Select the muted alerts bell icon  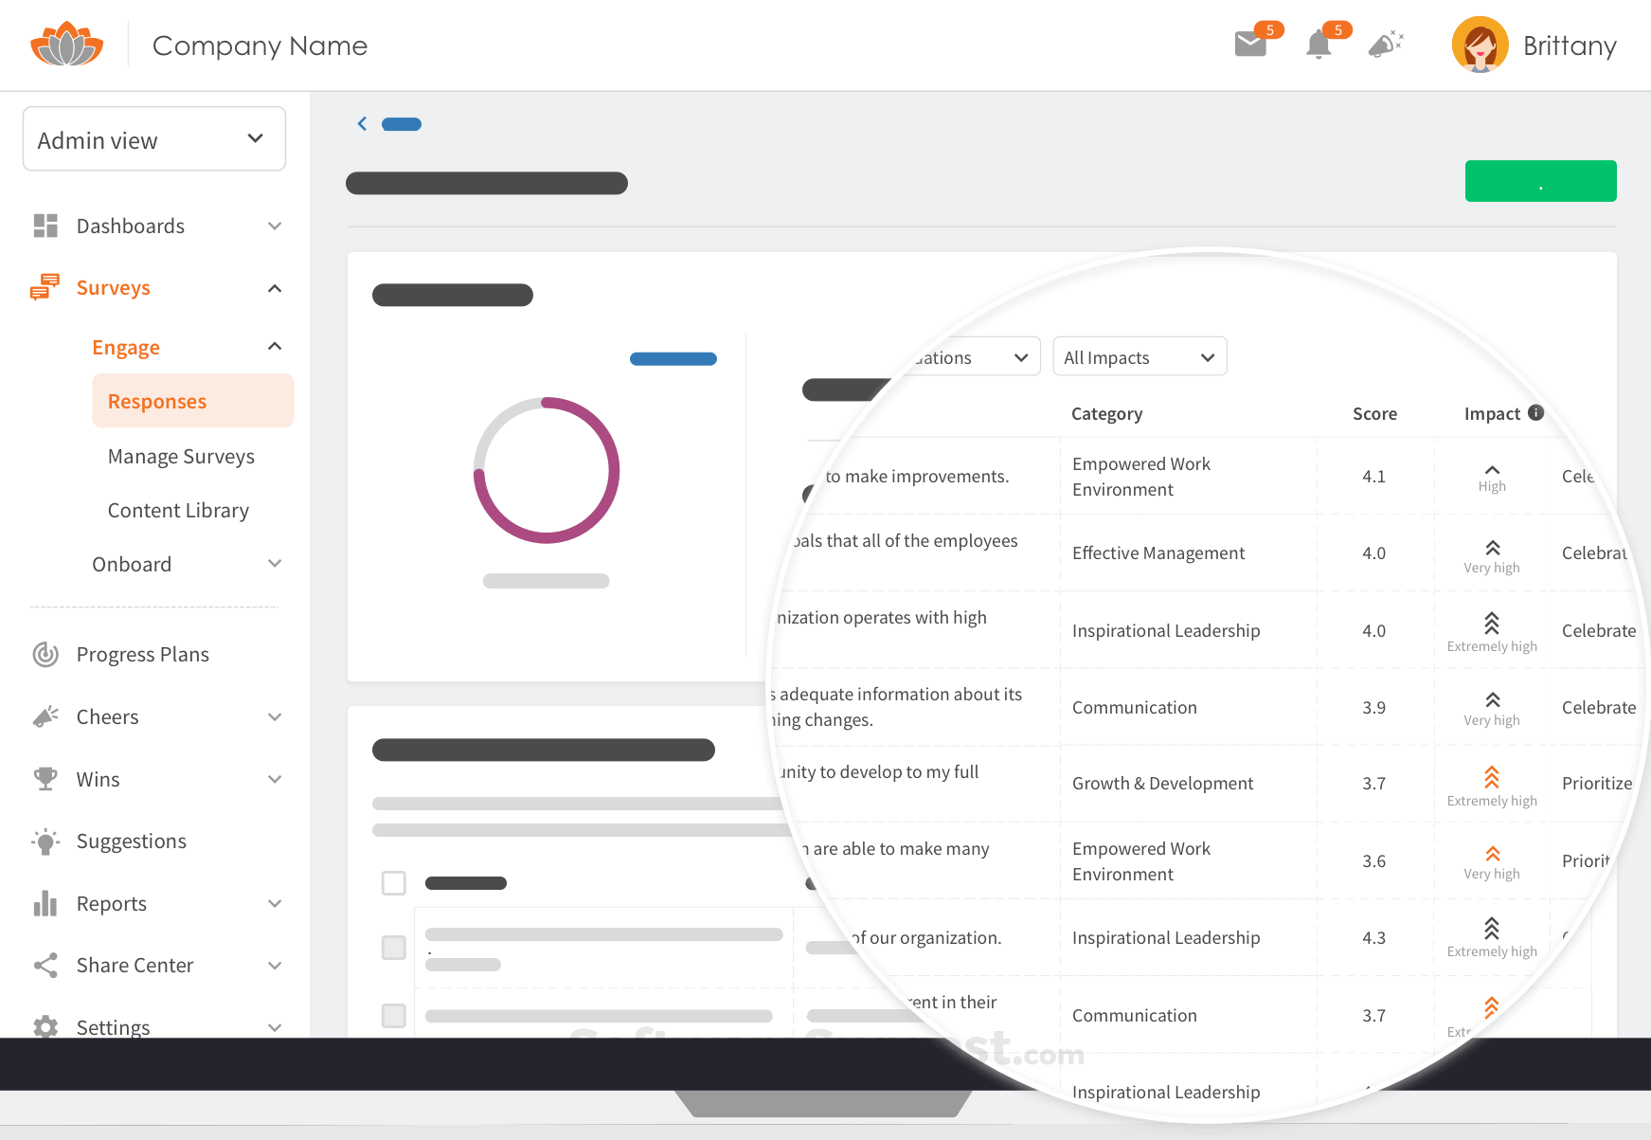[1385, 44]
